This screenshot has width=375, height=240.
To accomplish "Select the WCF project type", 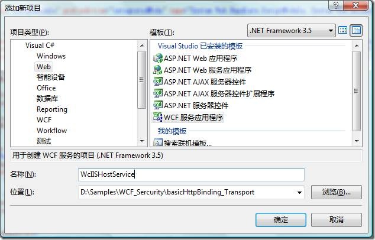I will click(44, 120).
